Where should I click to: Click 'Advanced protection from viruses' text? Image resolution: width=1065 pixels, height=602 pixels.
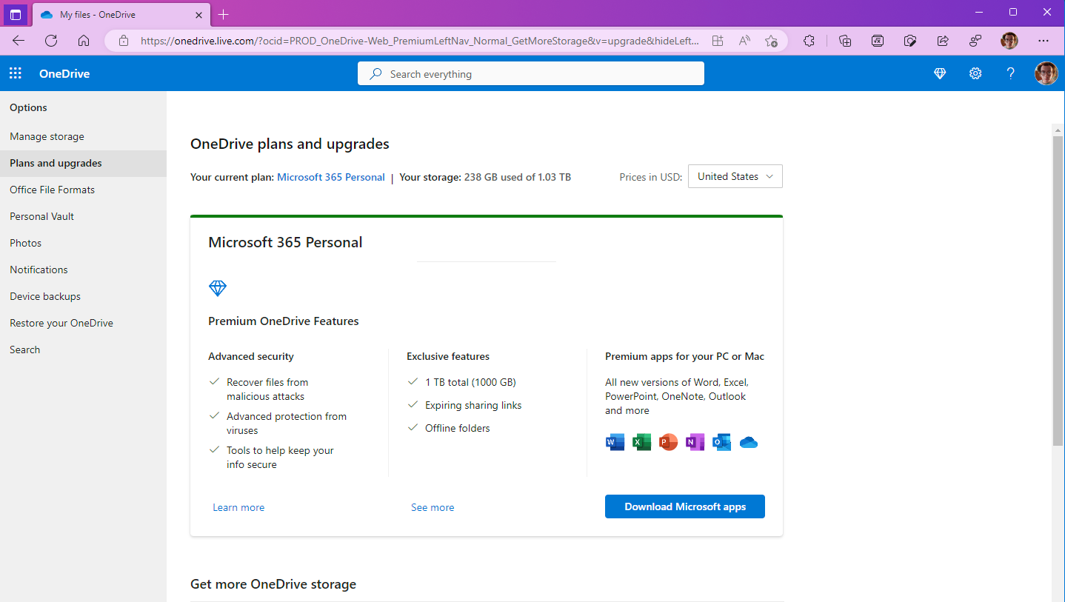[287, 424]
